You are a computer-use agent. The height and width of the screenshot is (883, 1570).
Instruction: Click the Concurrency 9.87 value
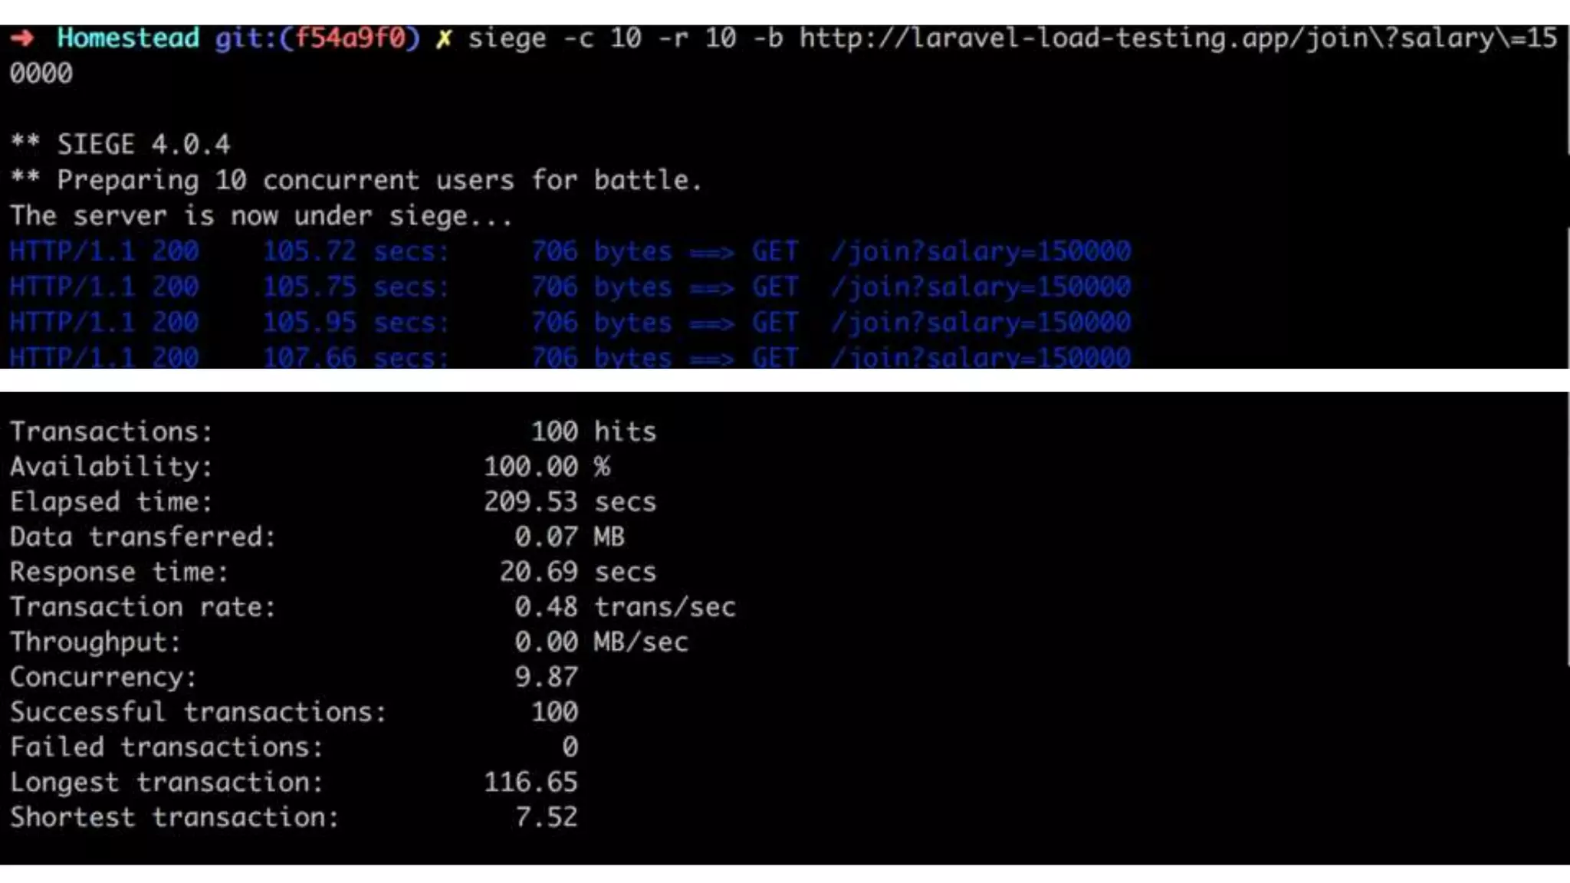pos(546,677)
